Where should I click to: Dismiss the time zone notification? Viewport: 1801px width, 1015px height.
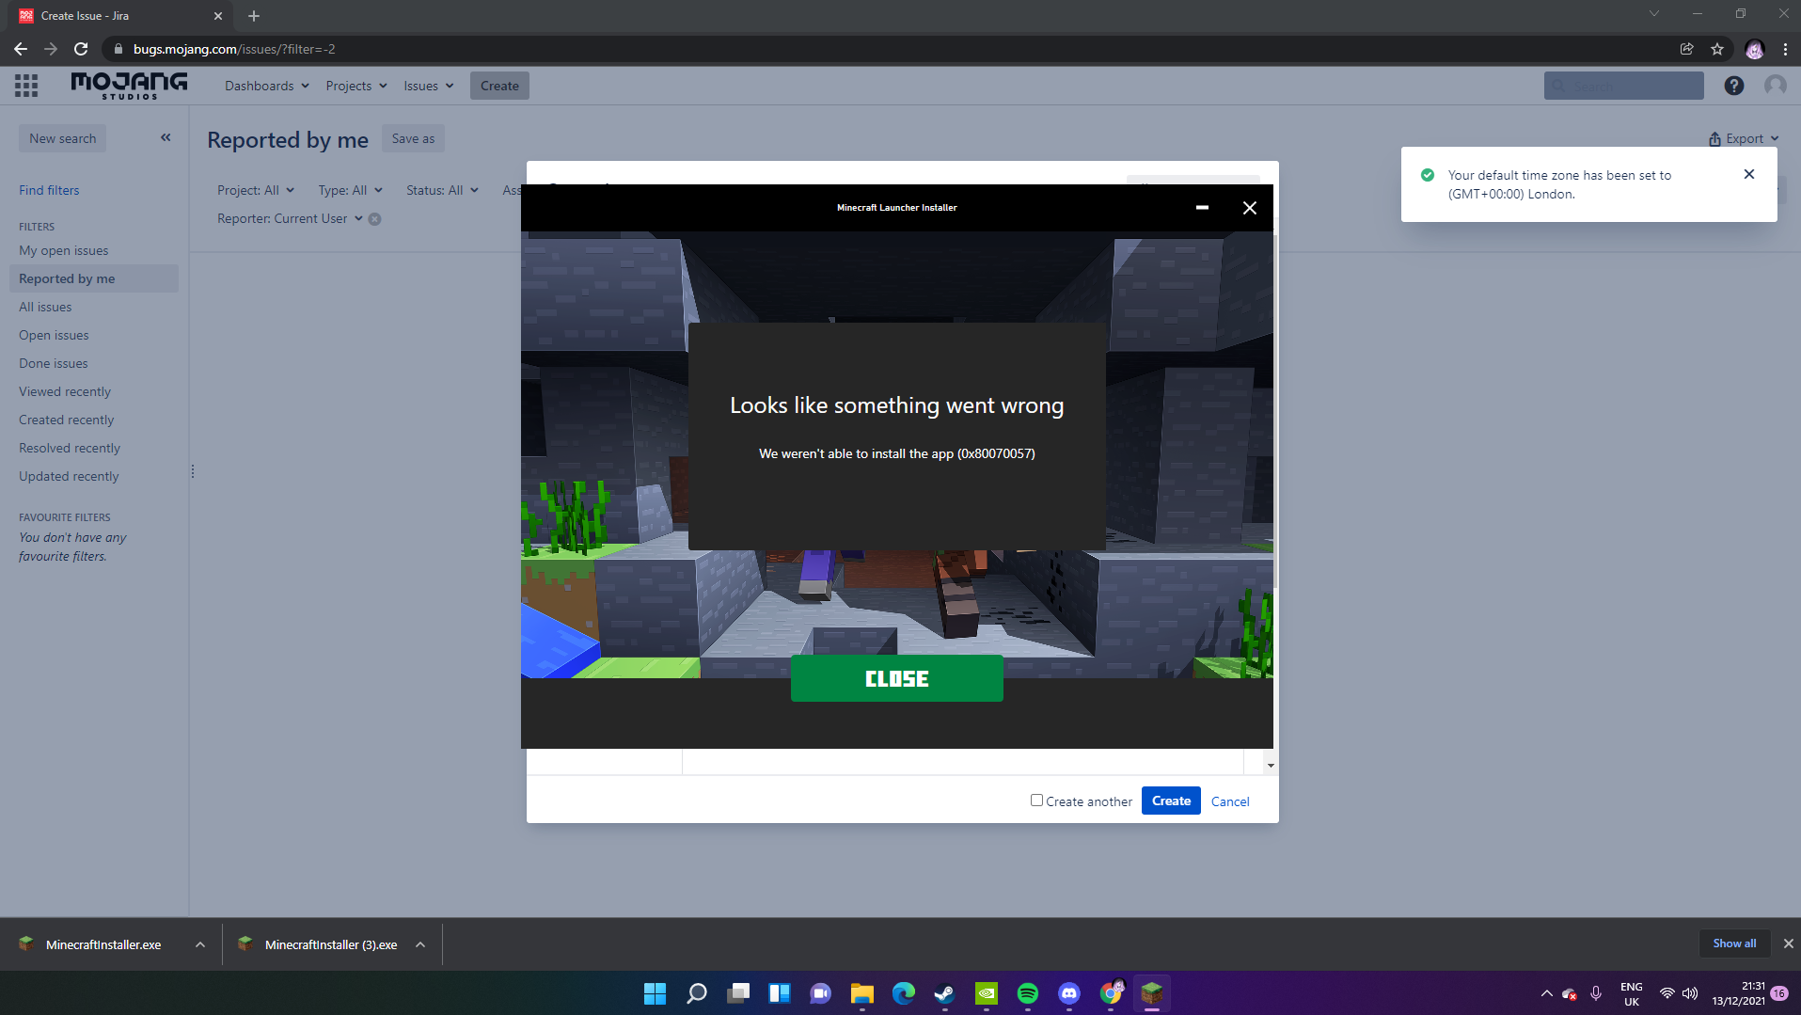[1749, 174]
